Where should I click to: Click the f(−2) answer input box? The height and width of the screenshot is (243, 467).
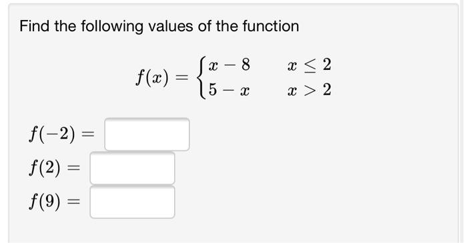coord(147,134)
